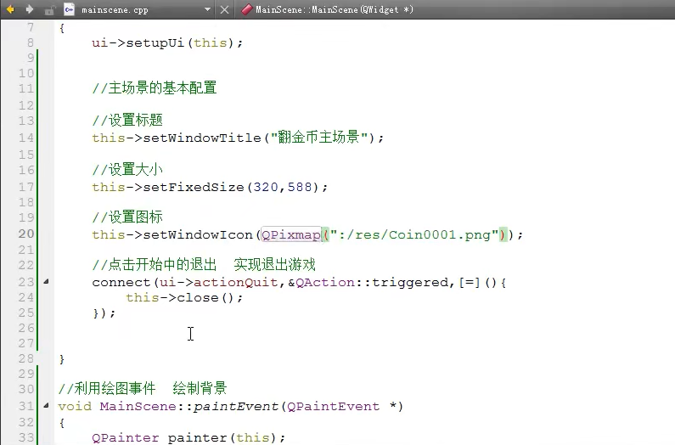Click triggered in the connect call
Viewport: 675px width, 445px height.
tap(410, 283)
